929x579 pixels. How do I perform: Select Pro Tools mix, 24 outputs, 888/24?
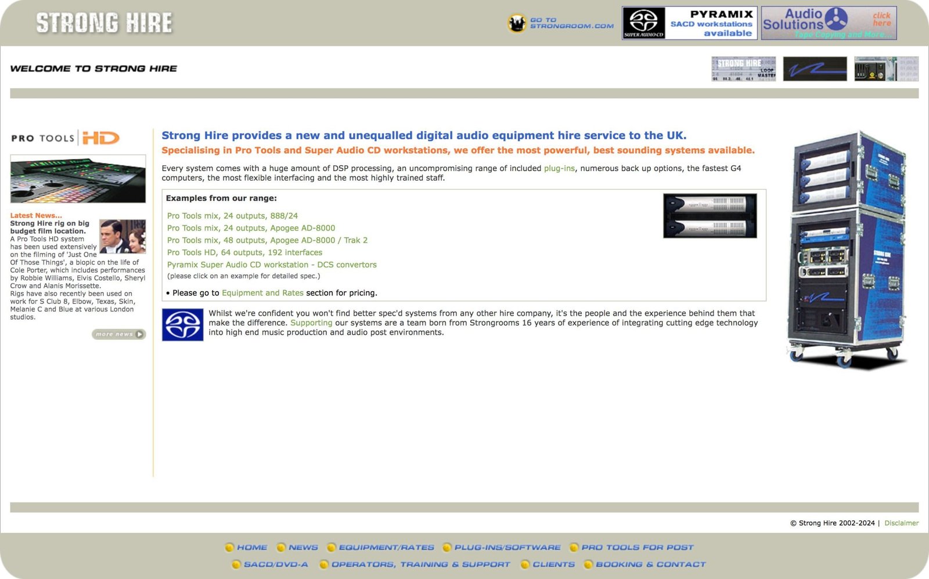pos(232,216)
